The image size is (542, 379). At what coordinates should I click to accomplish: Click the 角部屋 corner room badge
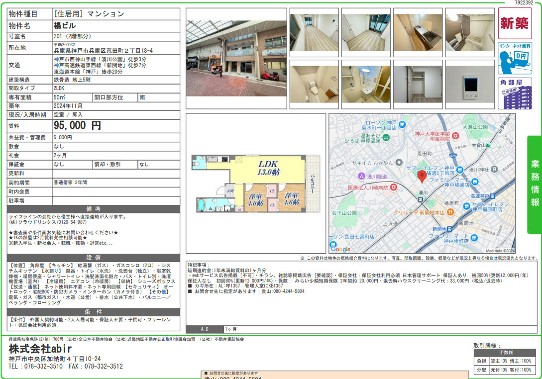515,94
